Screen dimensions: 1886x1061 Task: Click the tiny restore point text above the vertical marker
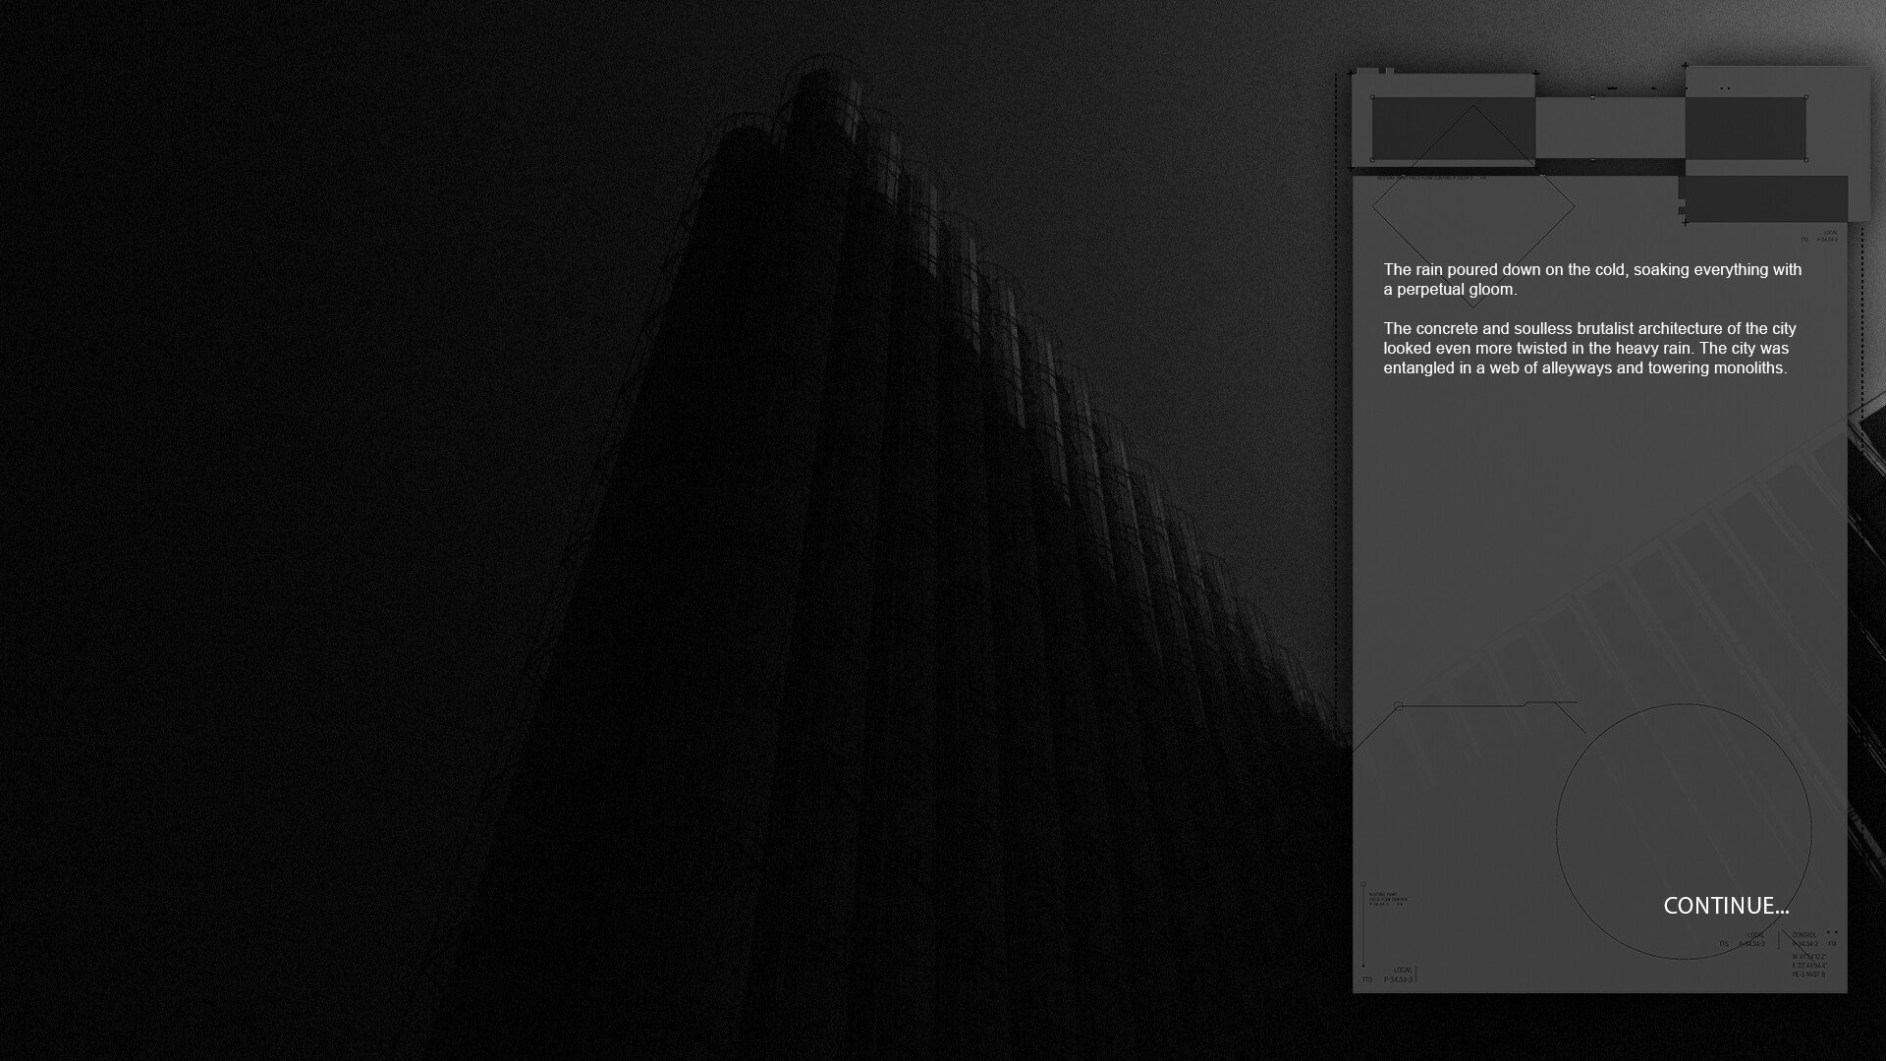point(1388,899)
